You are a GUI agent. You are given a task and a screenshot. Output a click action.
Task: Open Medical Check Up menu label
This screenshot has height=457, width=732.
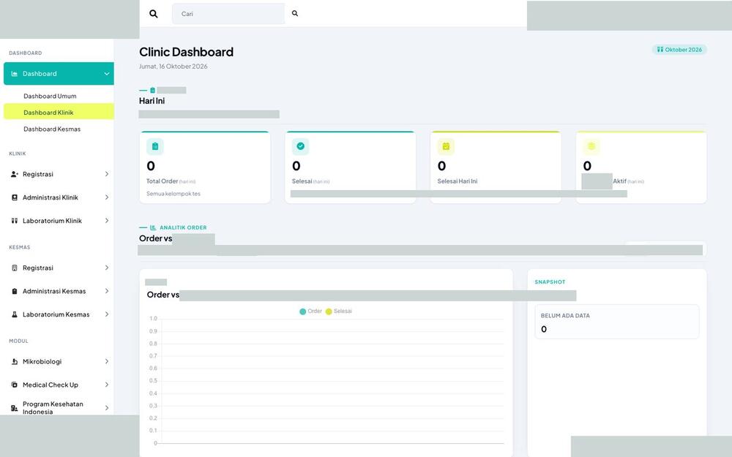click(x=51, y=385)
